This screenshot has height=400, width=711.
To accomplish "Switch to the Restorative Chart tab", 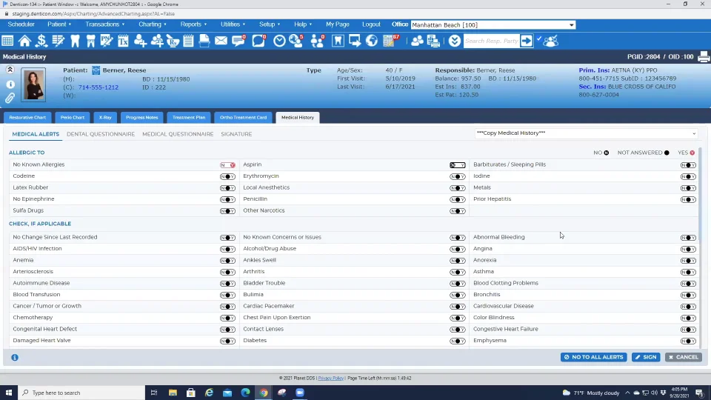I will coord(27,118).
